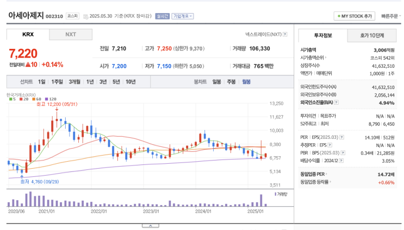404x230 pixels.
Task: Switch to the NXT tab
Action: pos(71,34)
